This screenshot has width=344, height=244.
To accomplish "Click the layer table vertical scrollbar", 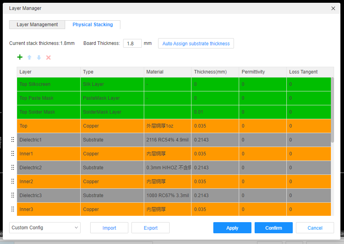I will pyautogui.click(x=332, y=110).
